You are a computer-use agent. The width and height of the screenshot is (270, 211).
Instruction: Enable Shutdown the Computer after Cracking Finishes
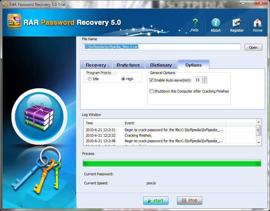[151, 91]
